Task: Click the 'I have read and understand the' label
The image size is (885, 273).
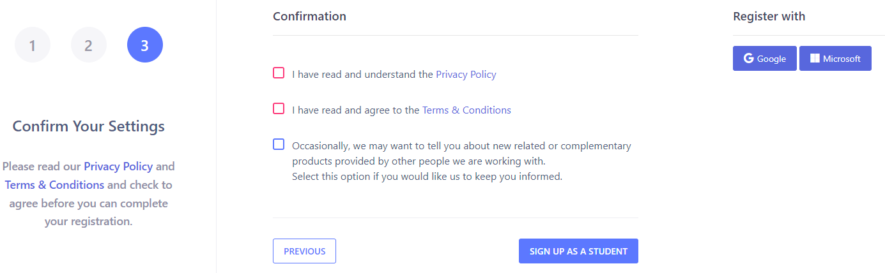Action: point(363,74)
